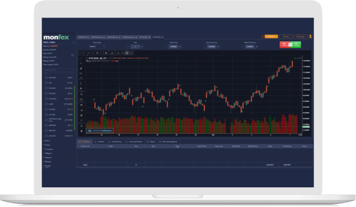This screenshot has width=356, height=207.
Task: Toggle the LTCEUR watchlist checkbox
Action: (46, 109)
